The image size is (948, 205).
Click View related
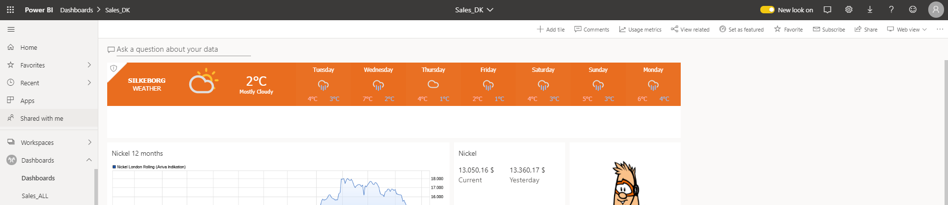tap(690, 30)
